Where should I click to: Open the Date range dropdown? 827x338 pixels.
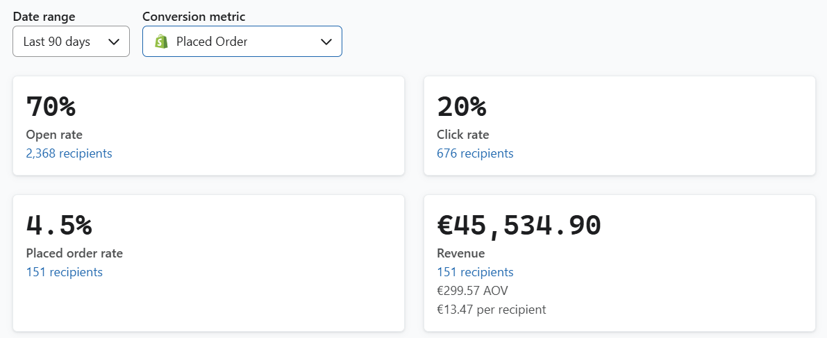[71, 42]
